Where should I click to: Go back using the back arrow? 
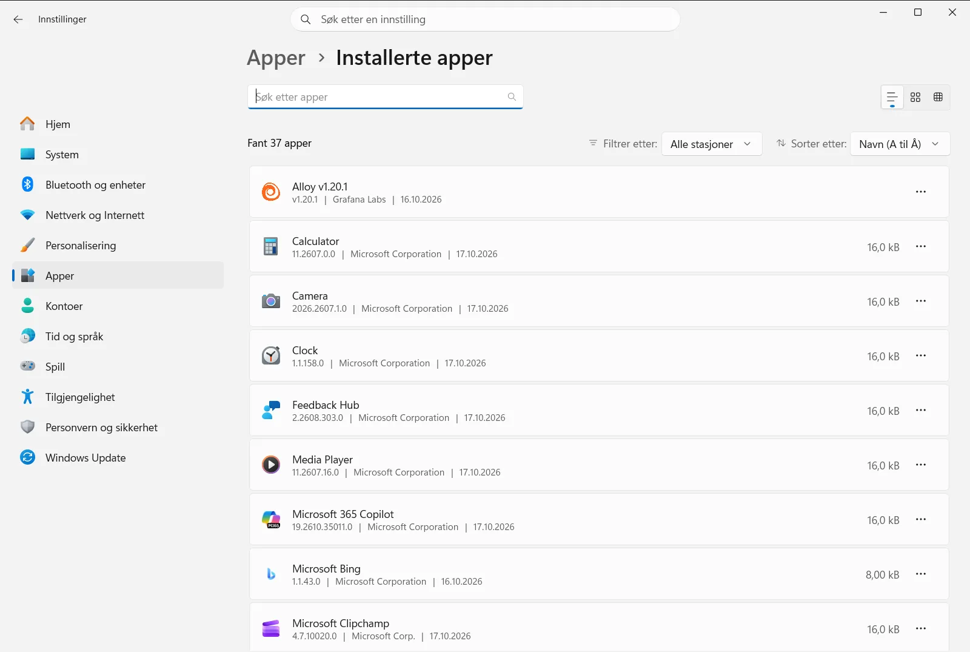pyautogui.click(x=18, y=19)
